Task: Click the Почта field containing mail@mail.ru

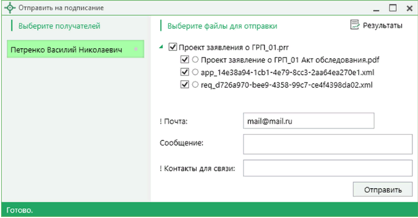Action: tap(309, 121)
